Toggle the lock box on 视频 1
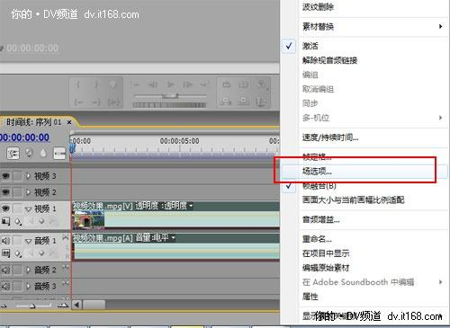450x328 pixels. coord(17,208)
